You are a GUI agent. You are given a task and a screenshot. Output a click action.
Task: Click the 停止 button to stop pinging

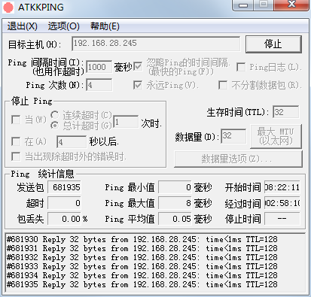pyautogui.click(x=273, y=44)
